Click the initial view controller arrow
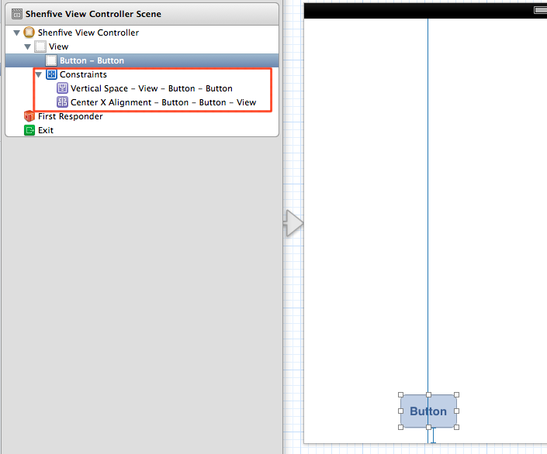This screenshot has height=454, width=547. [293, 223]
